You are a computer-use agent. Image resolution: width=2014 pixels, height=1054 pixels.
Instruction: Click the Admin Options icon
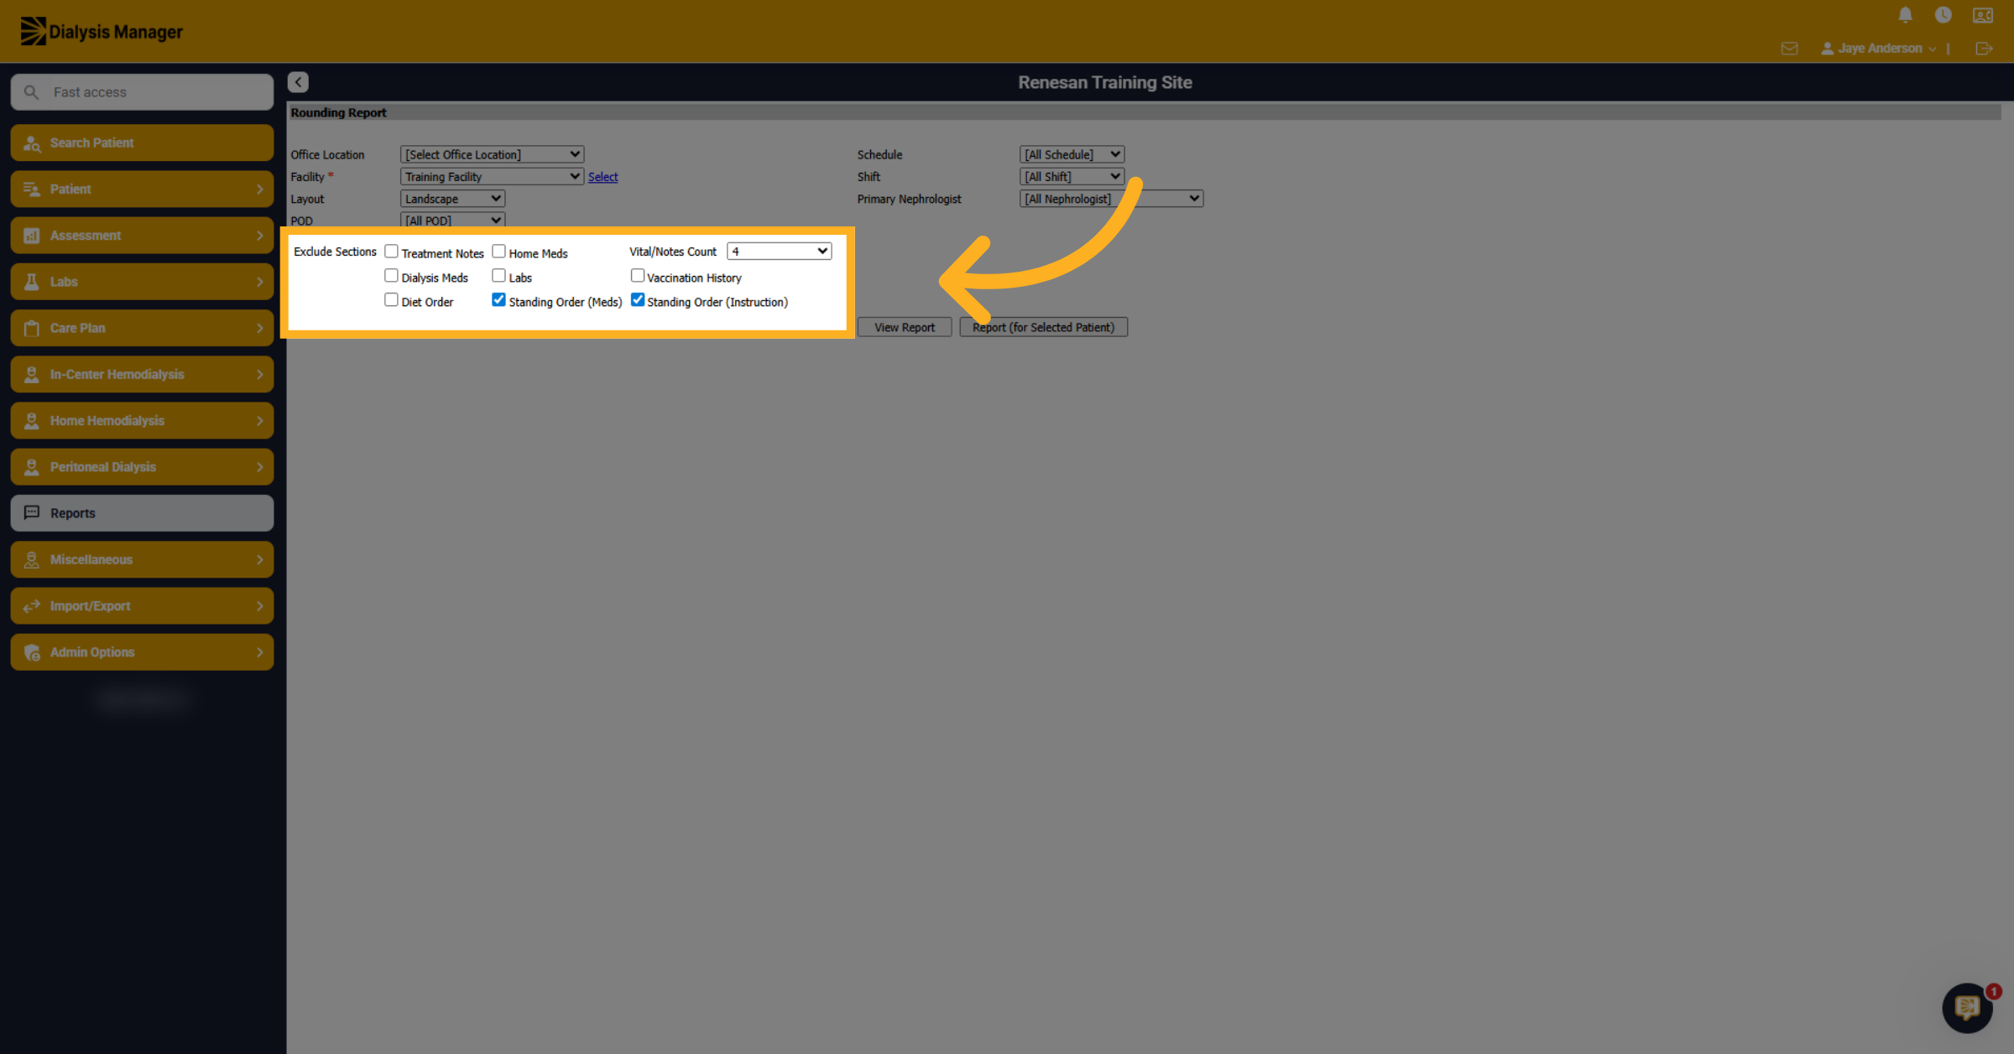pos(32,652)
